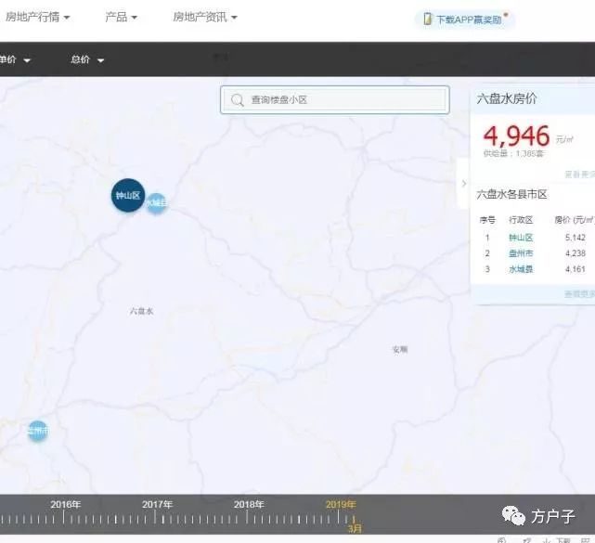This screenshot has height=543, width=595.
Task: Select the 水城县 map bubble
Action: point(156,203)
